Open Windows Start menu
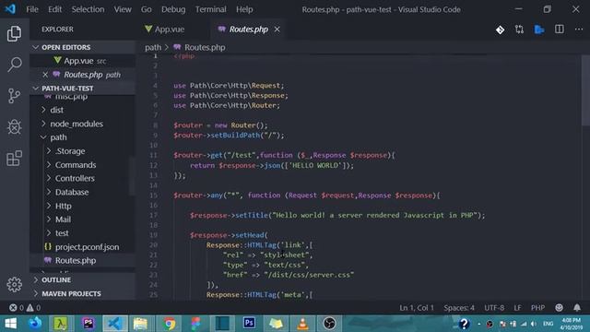 coord(10,324)
